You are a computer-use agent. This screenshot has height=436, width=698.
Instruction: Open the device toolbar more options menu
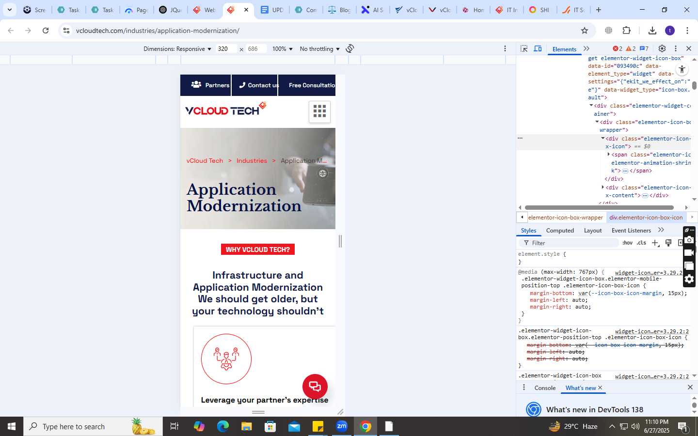(x=505, y=48)
